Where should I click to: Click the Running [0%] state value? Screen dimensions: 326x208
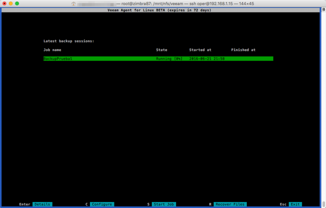tap(169, 59)
